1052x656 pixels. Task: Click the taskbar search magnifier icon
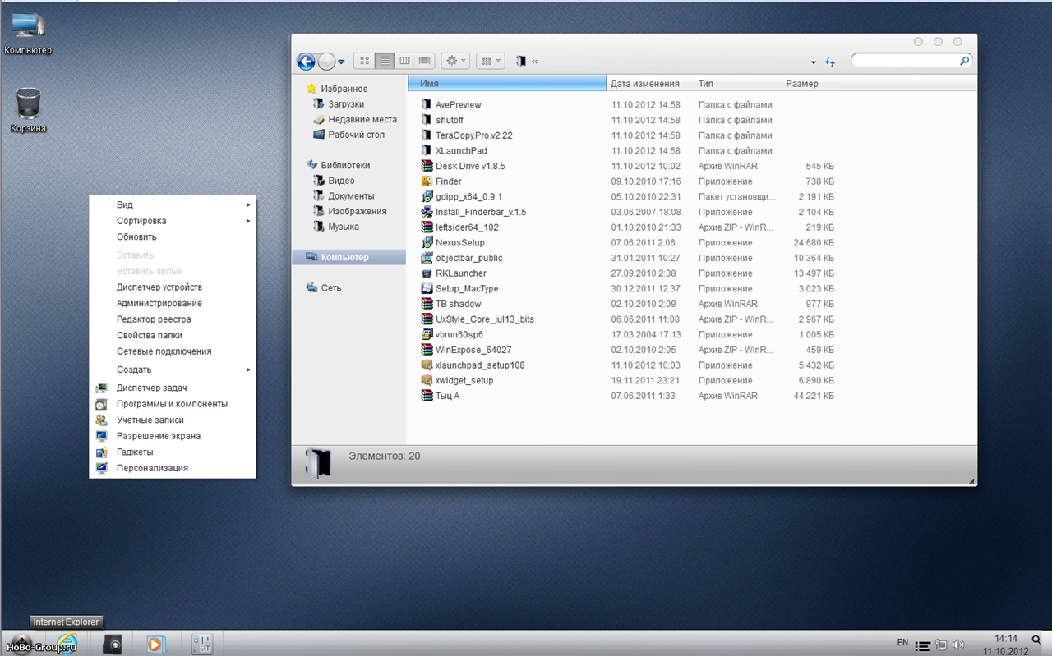1036,640
